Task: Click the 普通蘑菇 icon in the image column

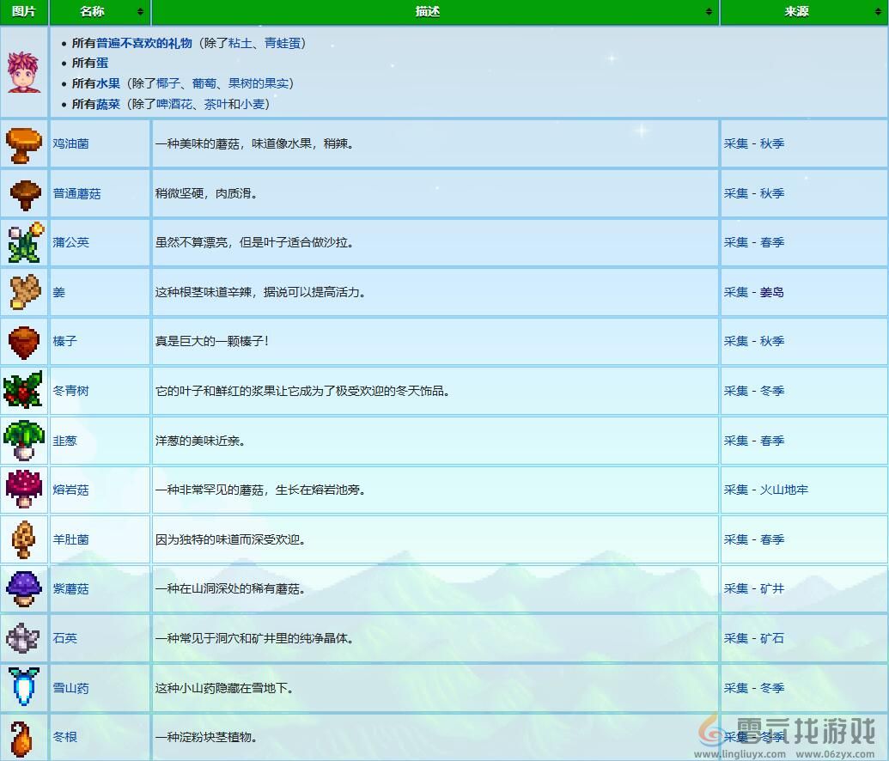Action: pyautogui.click(x=24, y=193)
